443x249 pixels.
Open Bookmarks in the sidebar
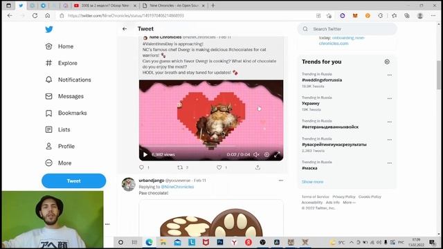pyautogui.click(x=66, y=113)
